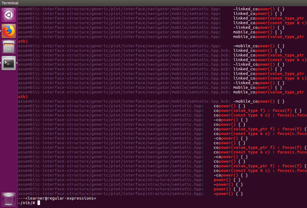
Task: Launch Firefox from the dock
Action: point(9,31)
